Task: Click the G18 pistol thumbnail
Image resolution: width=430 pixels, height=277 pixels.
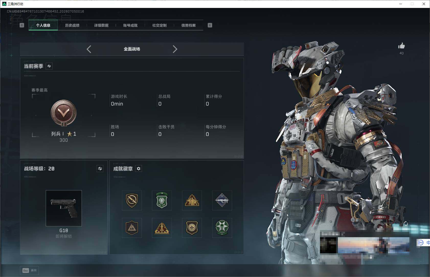Action: click(64, 208)
